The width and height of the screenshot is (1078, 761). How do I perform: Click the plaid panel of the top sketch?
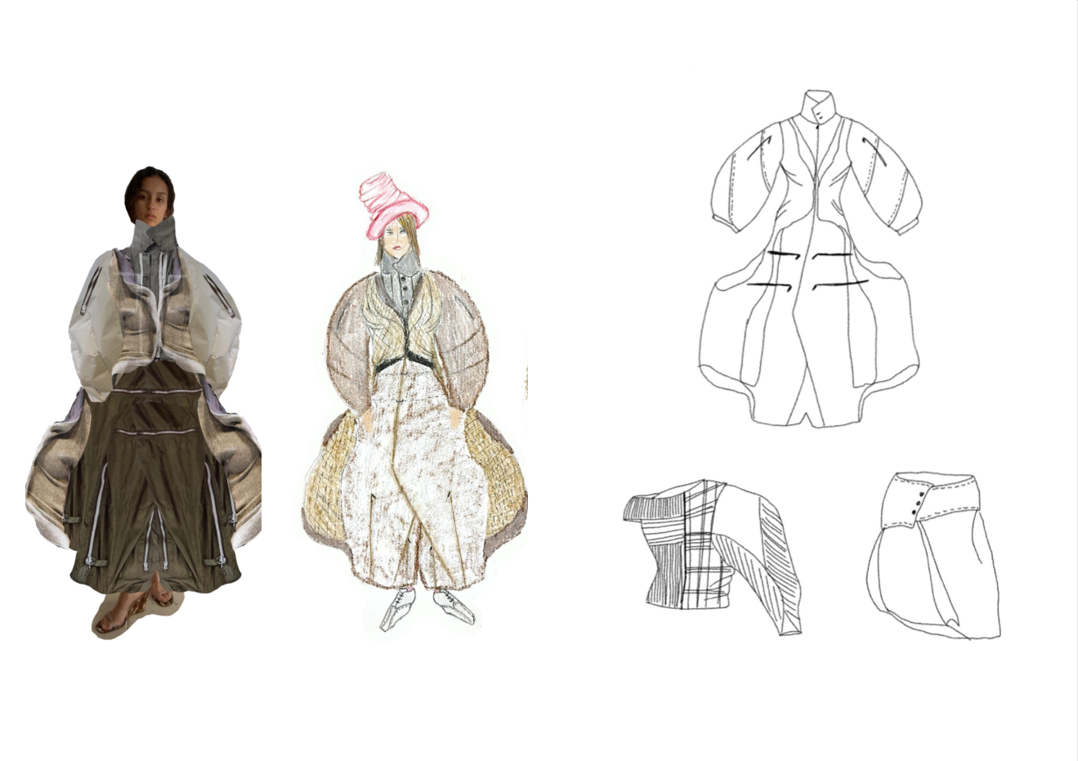coord(701,539)
